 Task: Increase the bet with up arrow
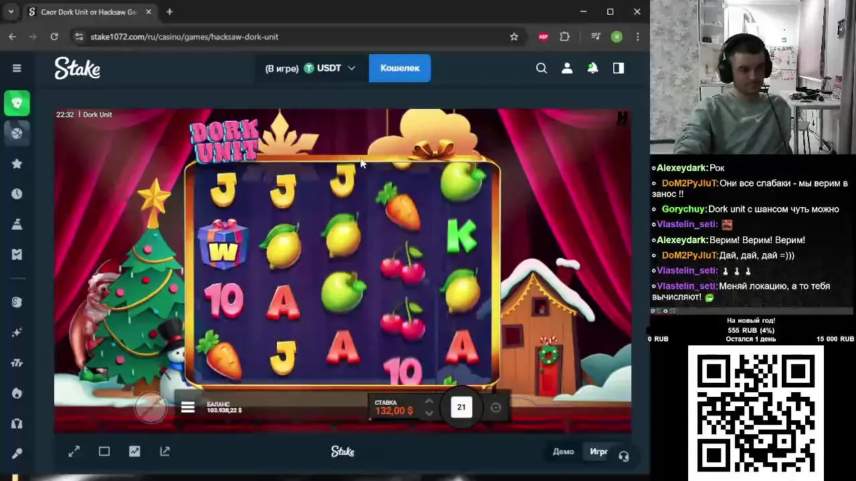coord(429,402)
